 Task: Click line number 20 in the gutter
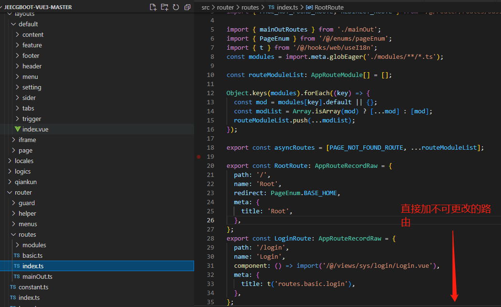pyautogui.click(x=210, y=166)
